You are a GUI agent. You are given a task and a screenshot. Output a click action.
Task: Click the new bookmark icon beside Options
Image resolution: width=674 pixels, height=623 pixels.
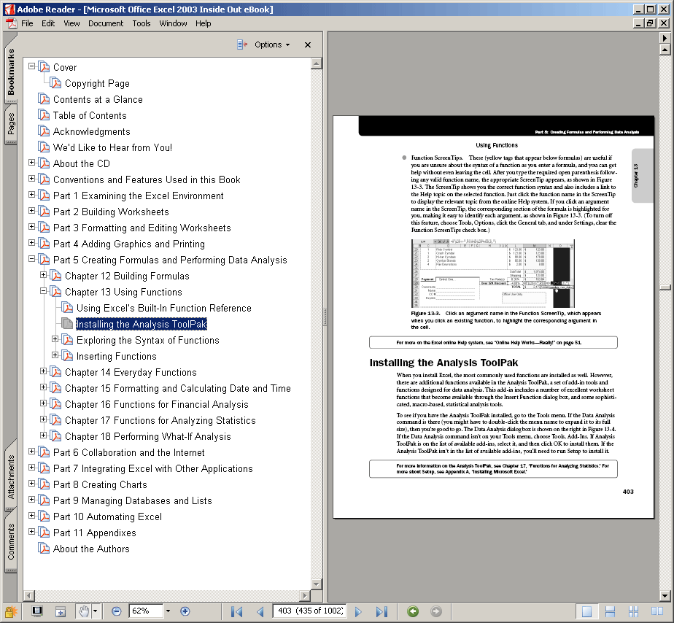click(x=242, y=44)
